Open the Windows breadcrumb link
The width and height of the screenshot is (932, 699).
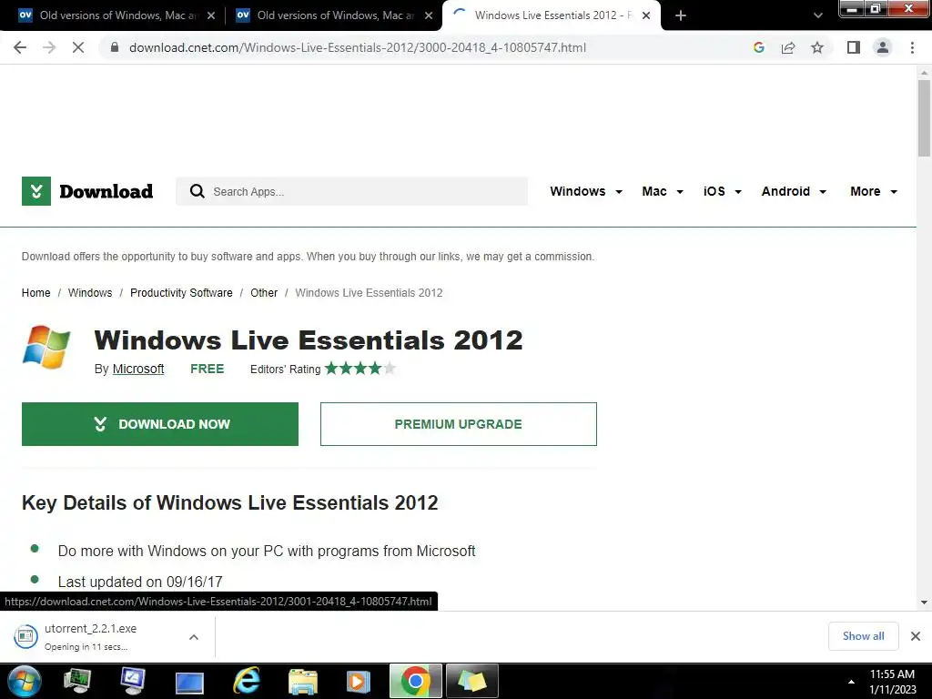click(x=90, y=293)
